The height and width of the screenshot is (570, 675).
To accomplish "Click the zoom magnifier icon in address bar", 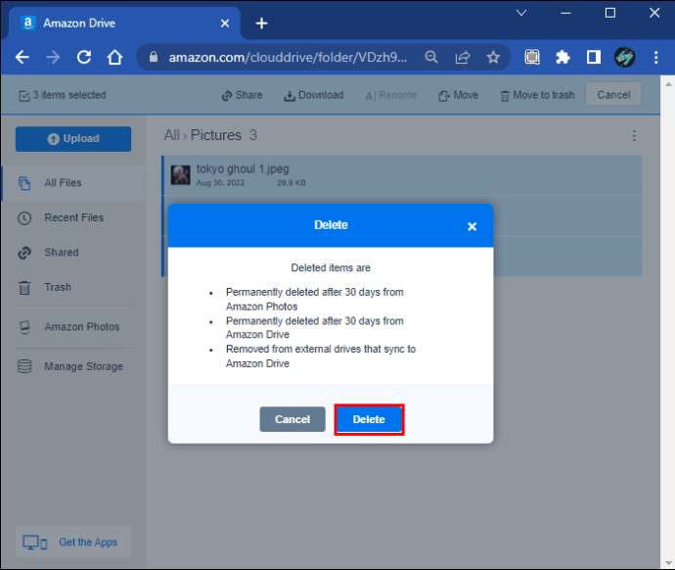I will 431,57.
